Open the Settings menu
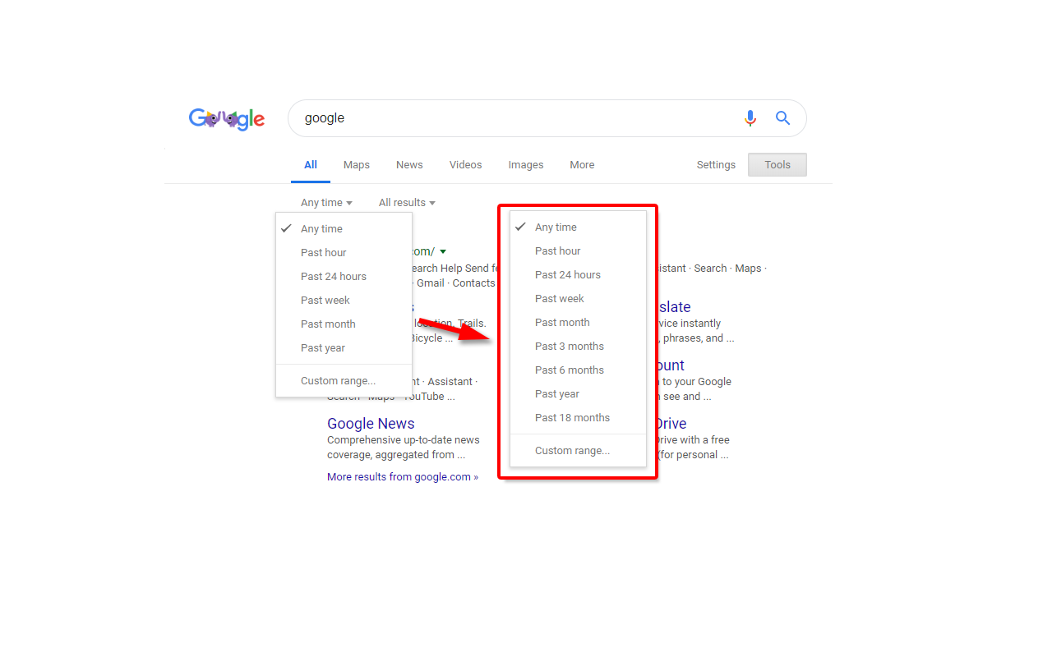1052x657 pixels. (x=715, y=164)
